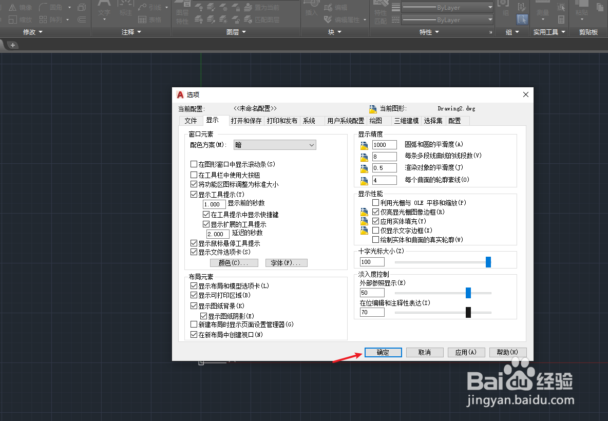Open the first ByLayer lineweight dropdown
The image size is (608, 421).
pos(447,7)
